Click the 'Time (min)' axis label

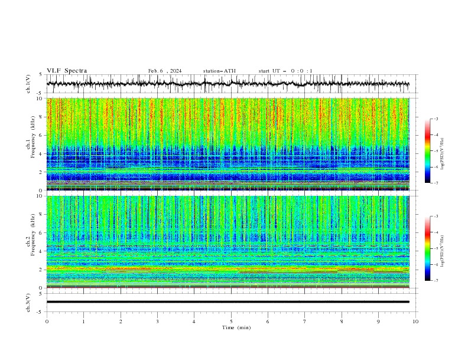[236, 327]
